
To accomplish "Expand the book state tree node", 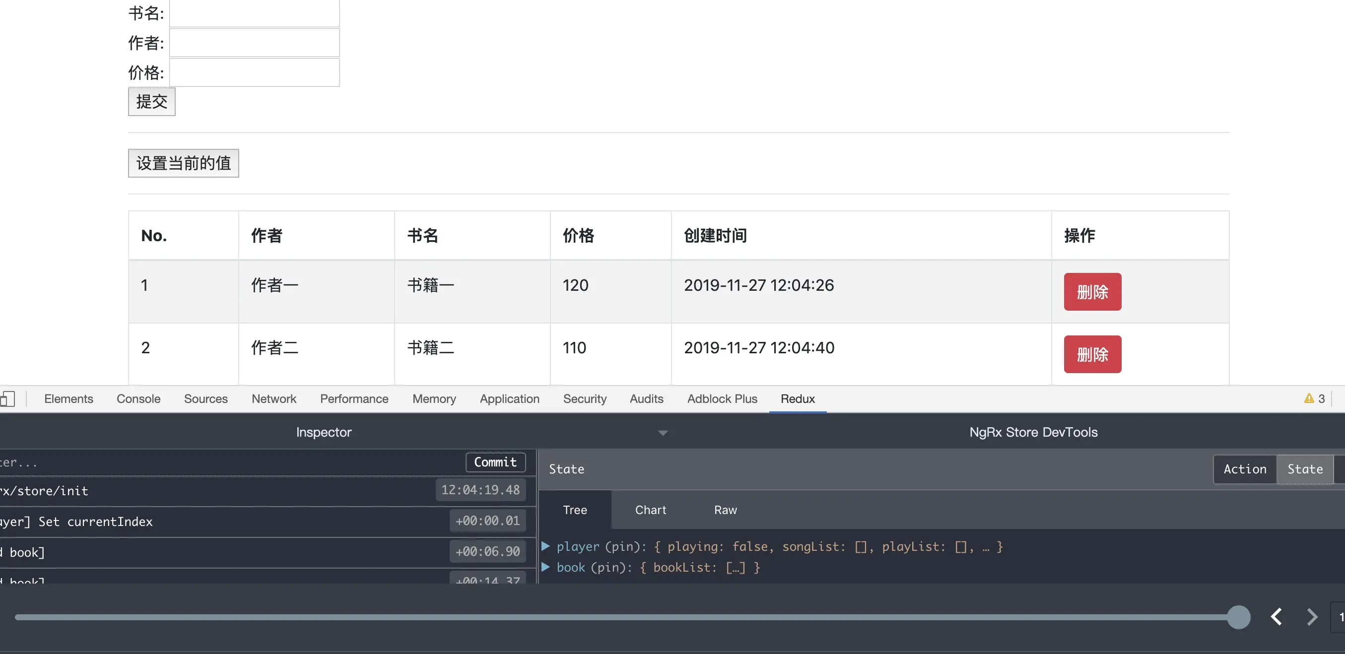I will click(545, 567).
